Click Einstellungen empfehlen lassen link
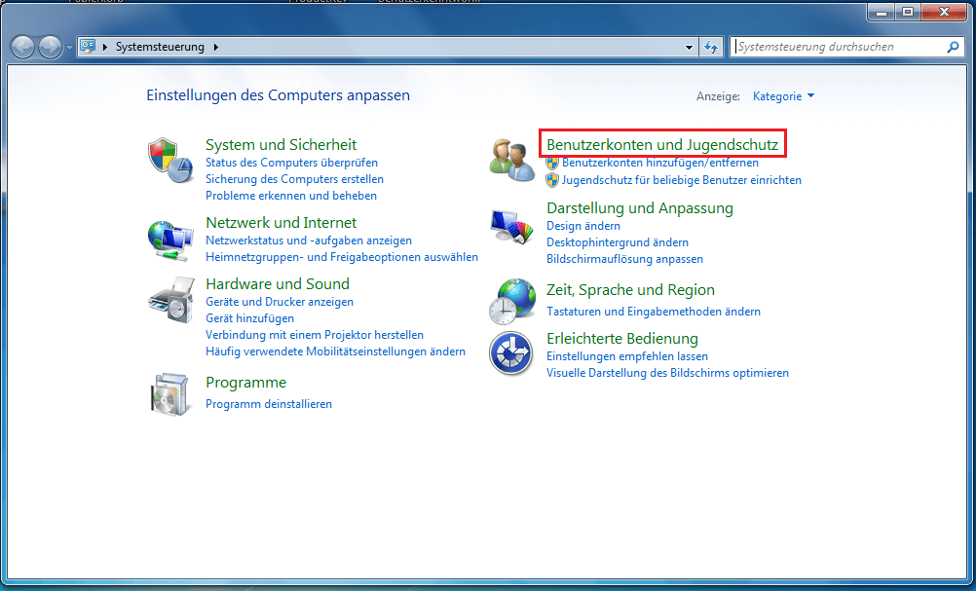976x591 pixels. pyautogui.click(x=627, y=356)
